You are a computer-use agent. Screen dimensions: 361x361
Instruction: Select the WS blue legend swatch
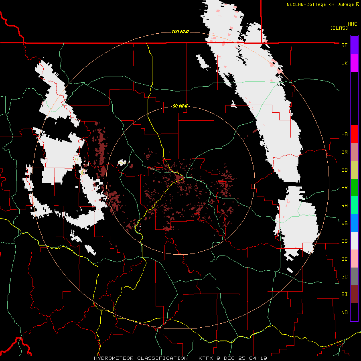point(354,223)
